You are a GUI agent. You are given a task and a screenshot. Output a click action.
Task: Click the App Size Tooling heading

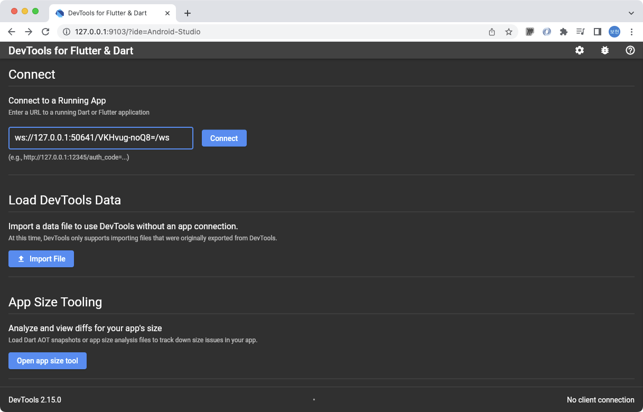(55, 302)
